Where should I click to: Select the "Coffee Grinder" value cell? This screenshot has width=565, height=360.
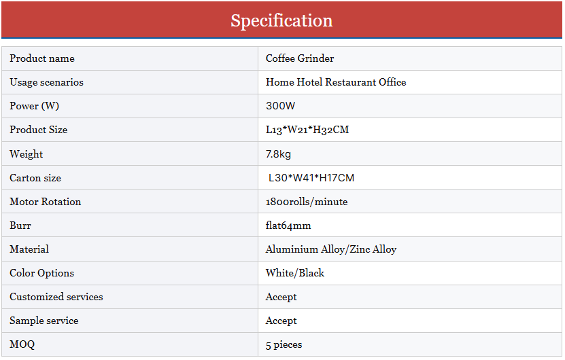click(300, 58)
